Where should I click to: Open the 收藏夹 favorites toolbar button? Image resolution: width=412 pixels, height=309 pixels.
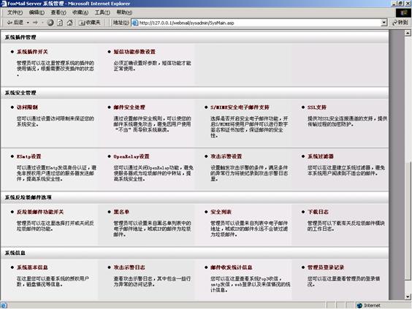pyautogui.click(x=90, y=23)
